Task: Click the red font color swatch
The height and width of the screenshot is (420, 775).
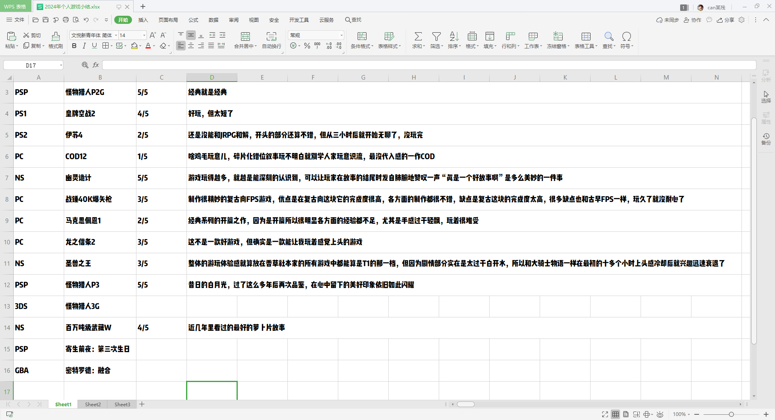Action: coord(148,46)
